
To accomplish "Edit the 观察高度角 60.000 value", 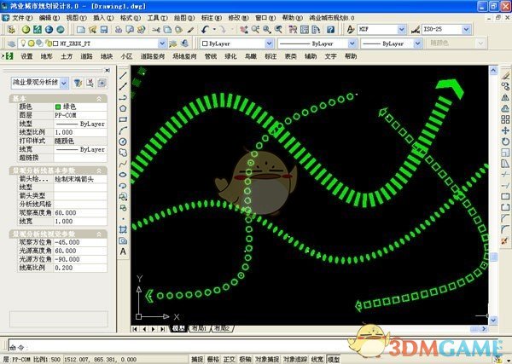I will (x=80, y=212).
